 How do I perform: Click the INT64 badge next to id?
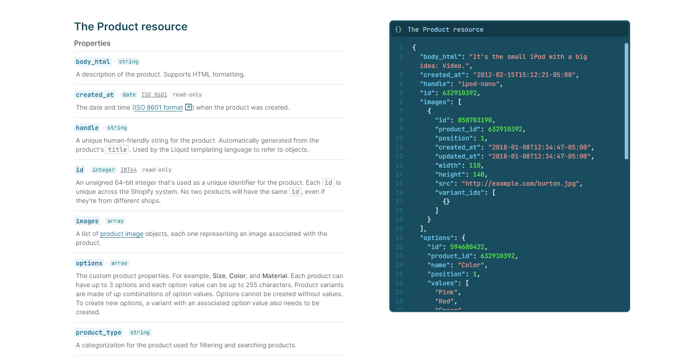[129, 170]
